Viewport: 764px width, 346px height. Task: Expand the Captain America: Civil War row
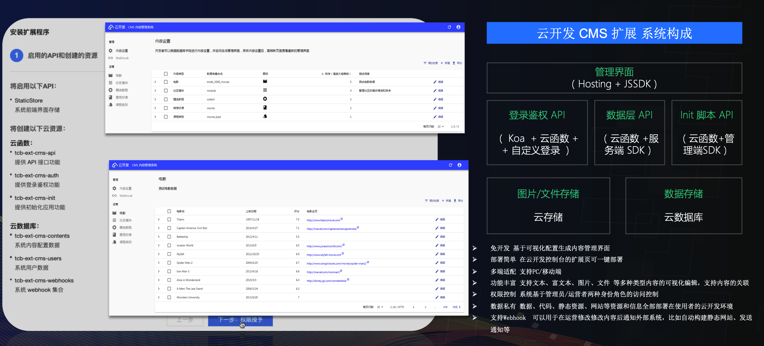click(159, 228)
